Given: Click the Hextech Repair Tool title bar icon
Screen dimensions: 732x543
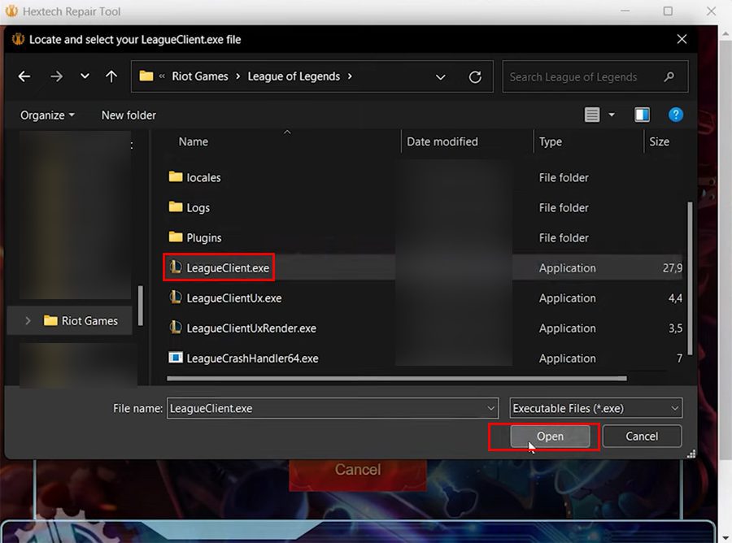Looking at the screenshot, I should click(11, 11).
